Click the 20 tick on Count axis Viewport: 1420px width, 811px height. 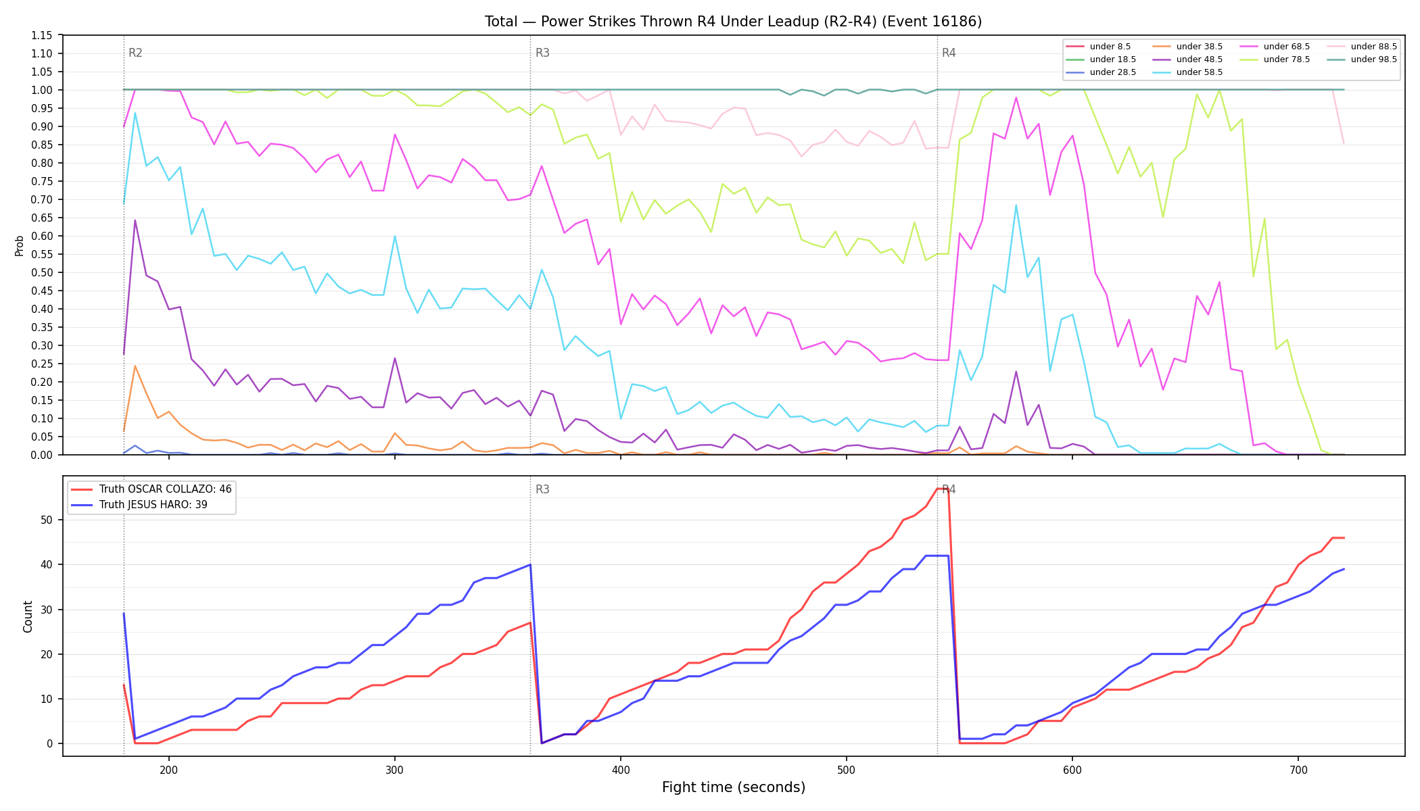47,654
